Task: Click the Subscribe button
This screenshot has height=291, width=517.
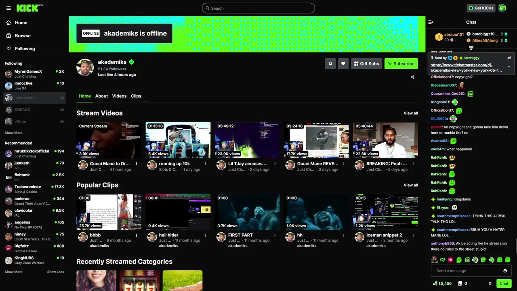Action: pos(401,63)
